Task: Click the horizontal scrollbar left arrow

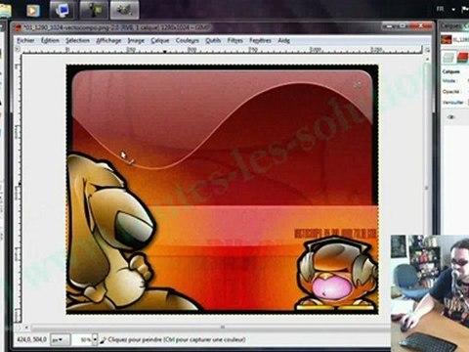Action: tap(26, 327)
